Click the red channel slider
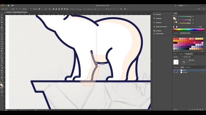The image size is (206, 115). 185,17
